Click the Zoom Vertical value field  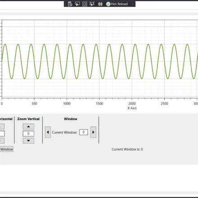(28, 134)
